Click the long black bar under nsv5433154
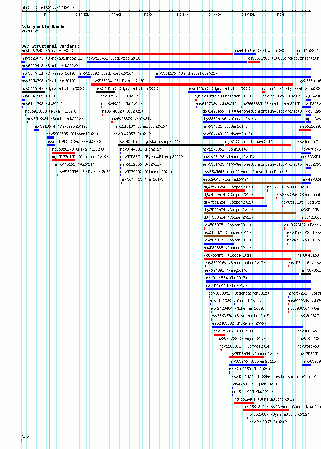Screen dimensions: 321x449 (171, 145)
